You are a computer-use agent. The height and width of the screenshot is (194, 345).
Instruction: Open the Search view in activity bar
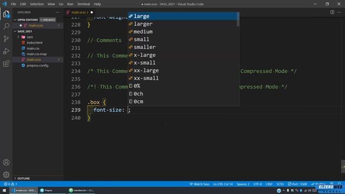click(x=6, y=26)
